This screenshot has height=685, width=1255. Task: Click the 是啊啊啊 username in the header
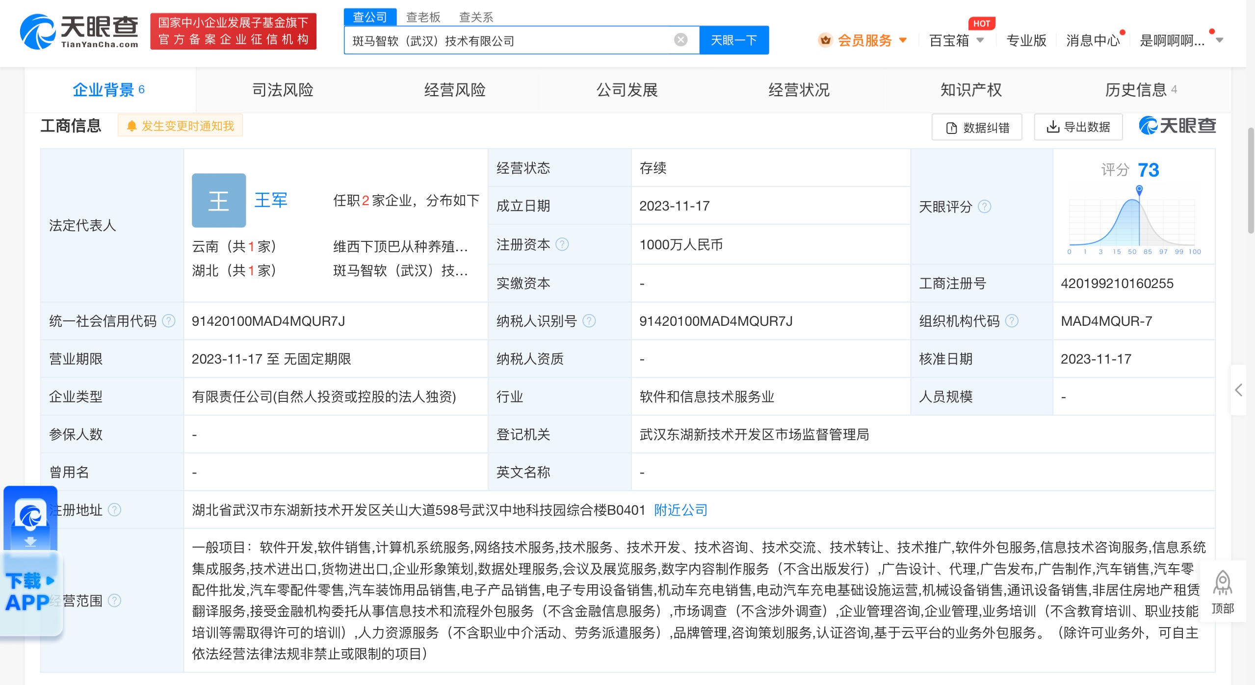point(1172,40)
